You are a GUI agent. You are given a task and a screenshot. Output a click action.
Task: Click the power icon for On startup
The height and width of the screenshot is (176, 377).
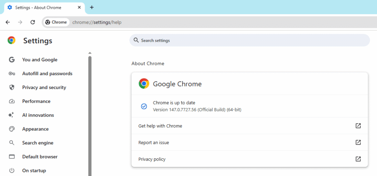[x=12, y=171]
